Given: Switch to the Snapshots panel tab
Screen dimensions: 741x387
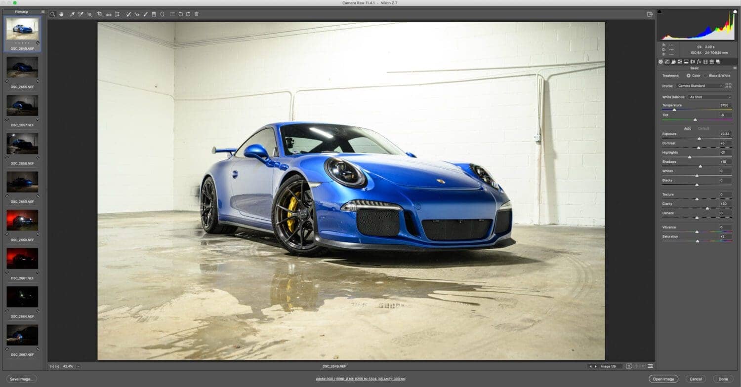Looking at the screenshot, I should click(718, 62).
